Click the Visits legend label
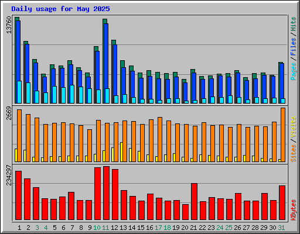Screen dimensions: 300x234 (x=294, y=128)
